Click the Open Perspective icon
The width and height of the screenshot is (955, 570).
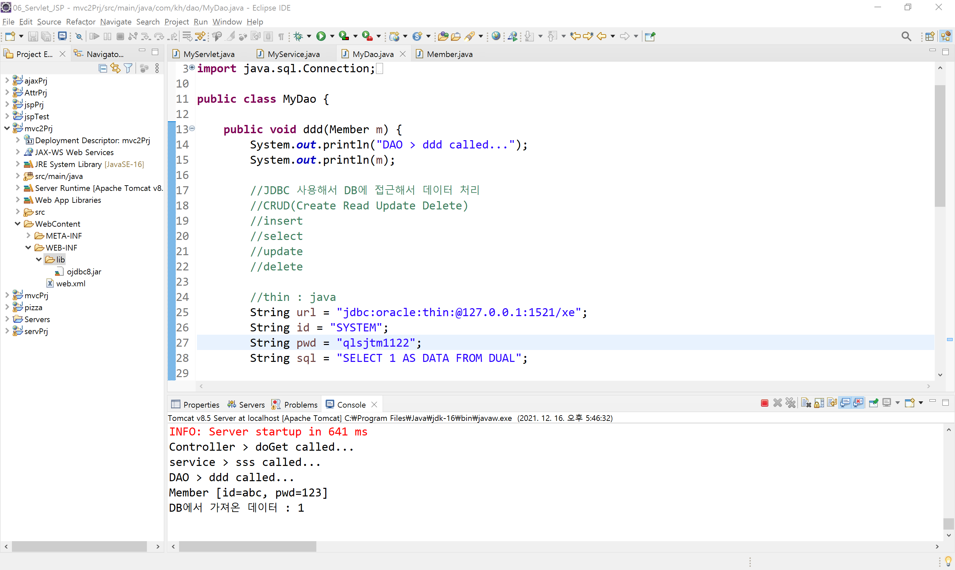tap(930, 36)
